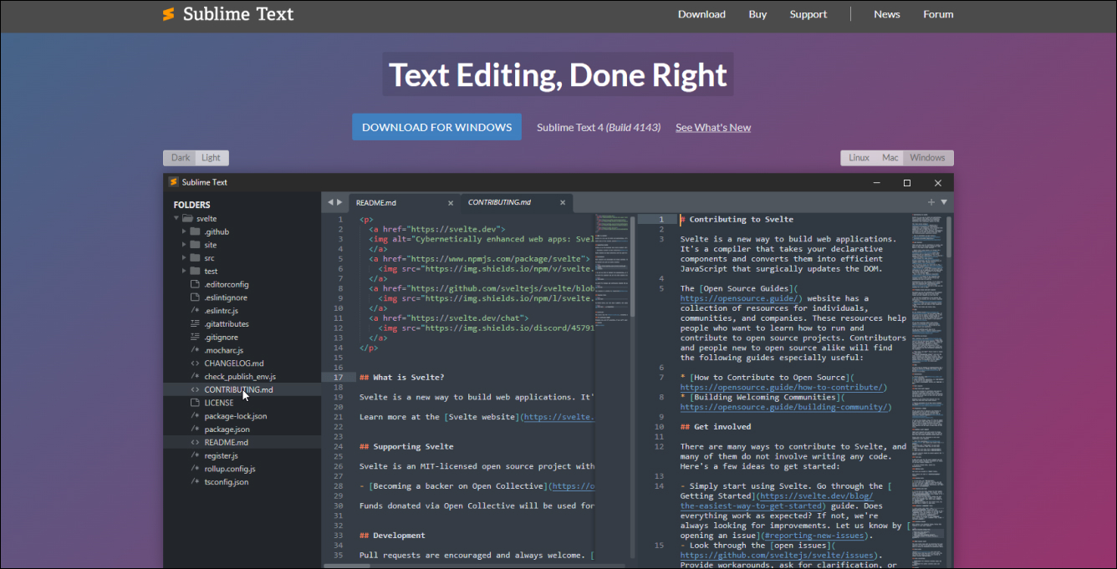Expand the site folder
Screen dimensions: 1117x569
(185, 245)
